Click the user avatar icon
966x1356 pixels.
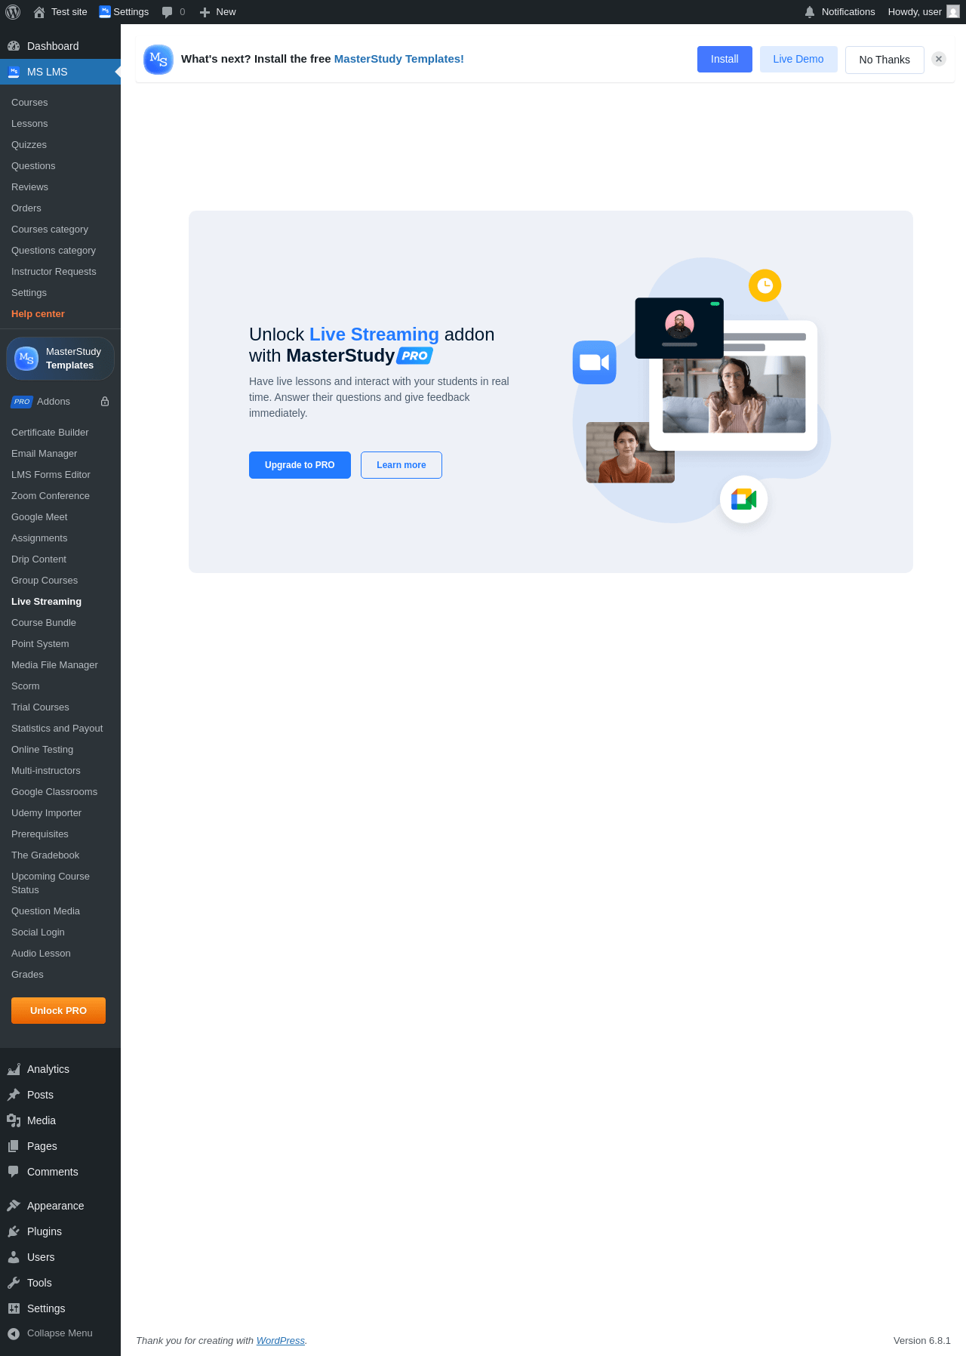[x=953, y=11]
